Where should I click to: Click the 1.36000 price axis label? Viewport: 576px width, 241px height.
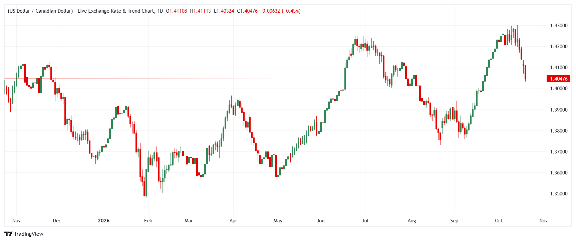click(x=559, y=173)
